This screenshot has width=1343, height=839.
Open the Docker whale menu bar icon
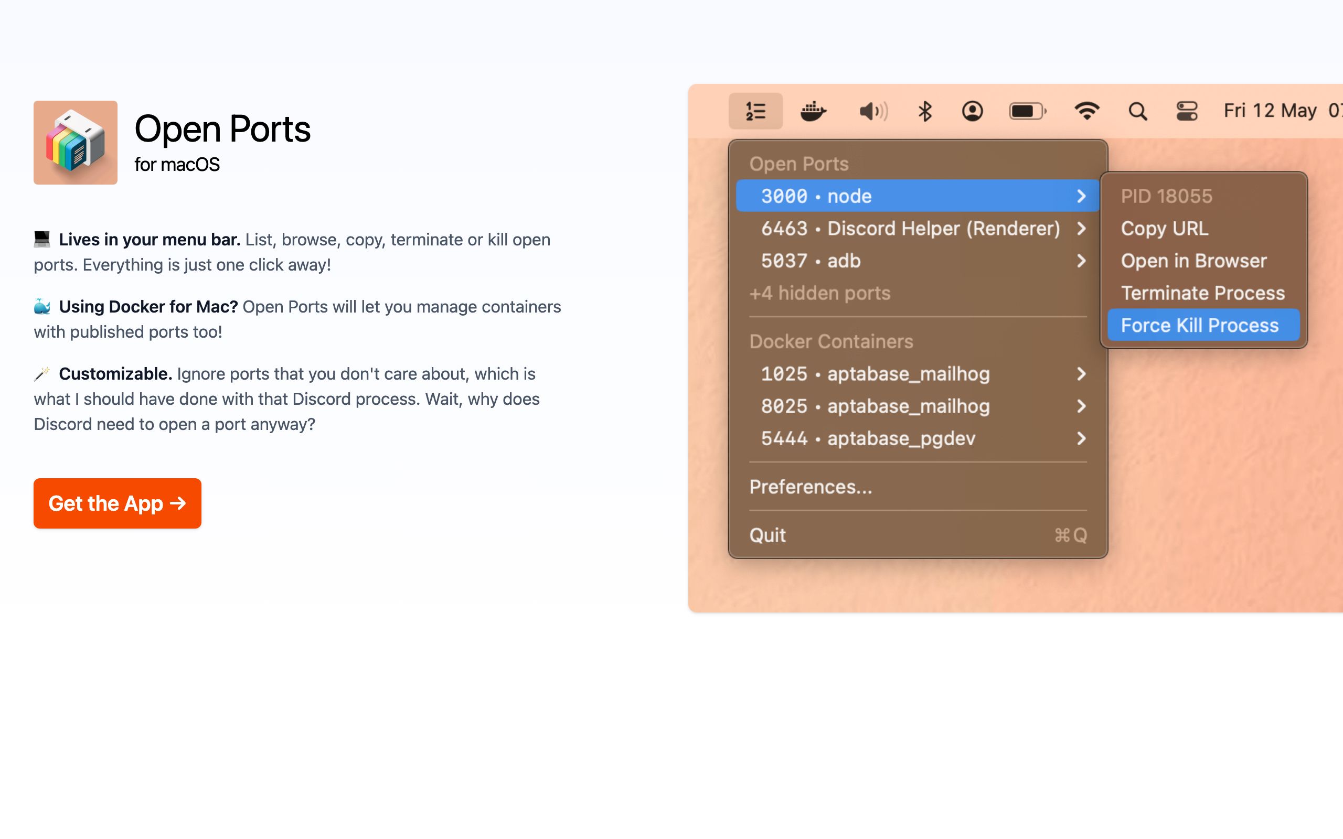pos(813,111)
